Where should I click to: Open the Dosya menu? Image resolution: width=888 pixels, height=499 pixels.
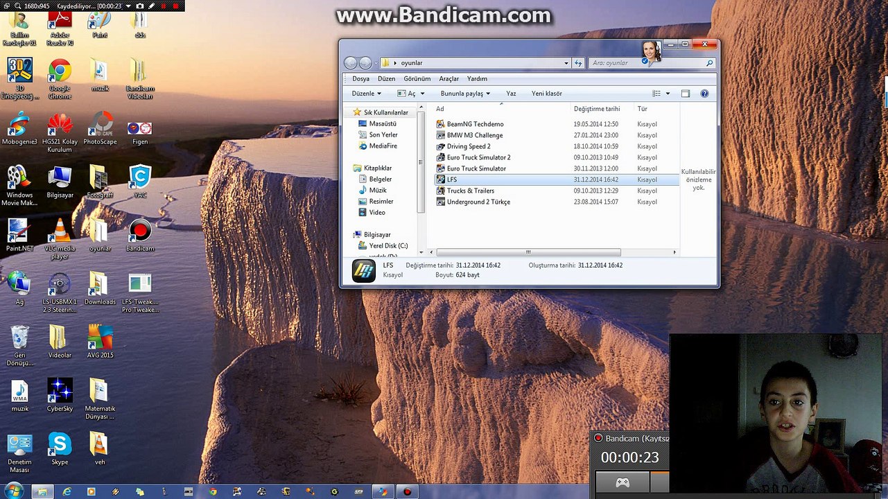[x=360, y=79]
